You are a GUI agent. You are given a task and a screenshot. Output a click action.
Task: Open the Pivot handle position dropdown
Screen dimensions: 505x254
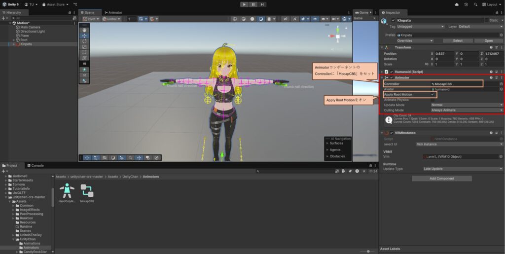tap(91, 19)
